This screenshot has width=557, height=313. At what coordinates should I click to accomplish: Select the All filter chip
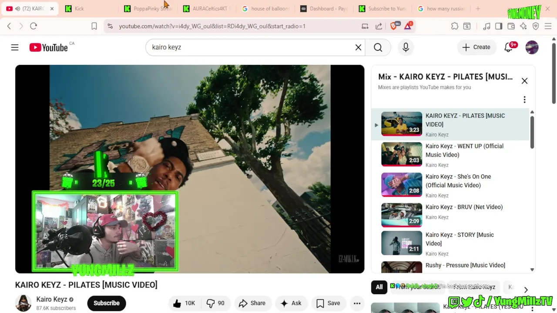coord(379,287)
